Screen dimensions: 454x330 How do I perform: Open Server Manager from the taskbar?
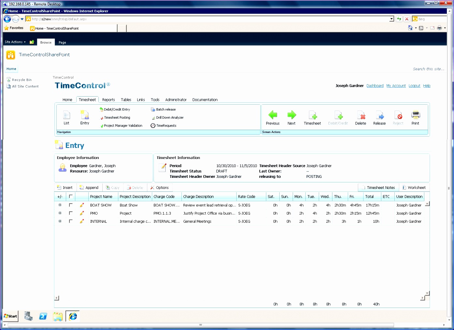[29, 316]
